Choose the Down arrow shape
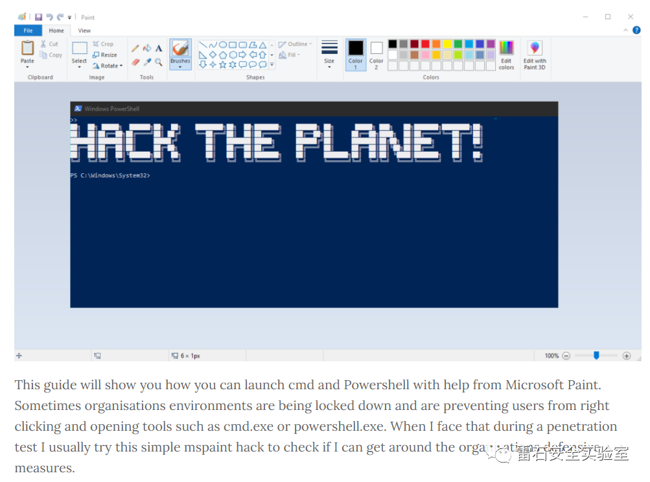This screenshot has height=482, width=650. tap(203, 65)
